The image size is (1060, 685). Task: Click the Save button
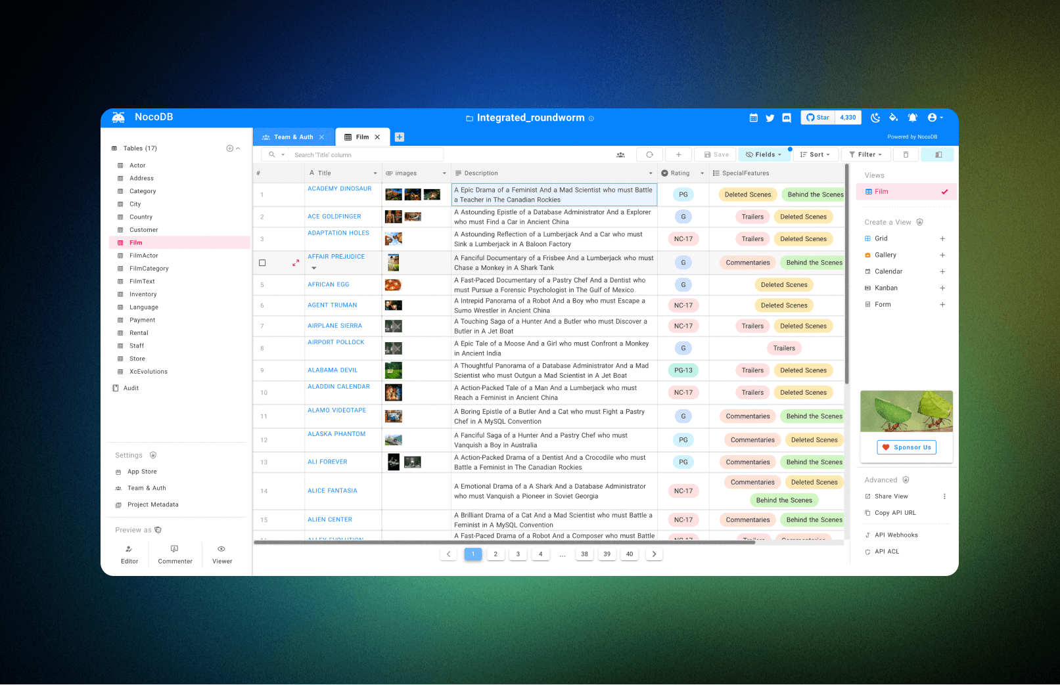tap(716, 155)
